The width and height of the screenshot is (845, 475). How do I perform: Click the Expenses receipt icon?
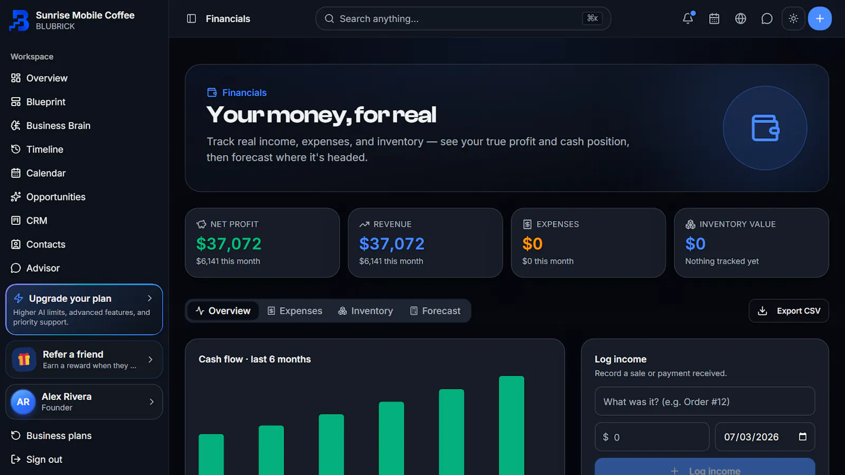pyautogui.click(x=527, y=224)
